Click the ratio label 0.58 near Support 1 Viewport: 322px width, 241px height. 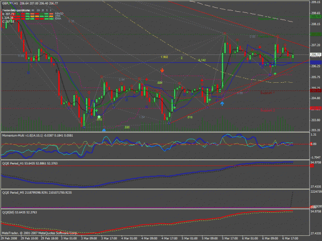tap(240, 93)
